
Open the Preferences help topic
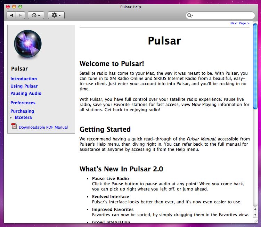tap(23, 103)
